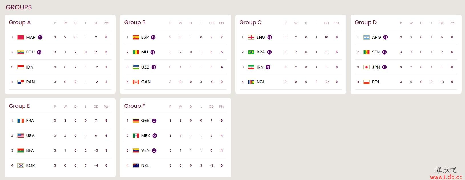Image resolution: width=465 pixels, height=180 pixels.
Task: Click the Q badge beside UZB
Action: (154, 67)
